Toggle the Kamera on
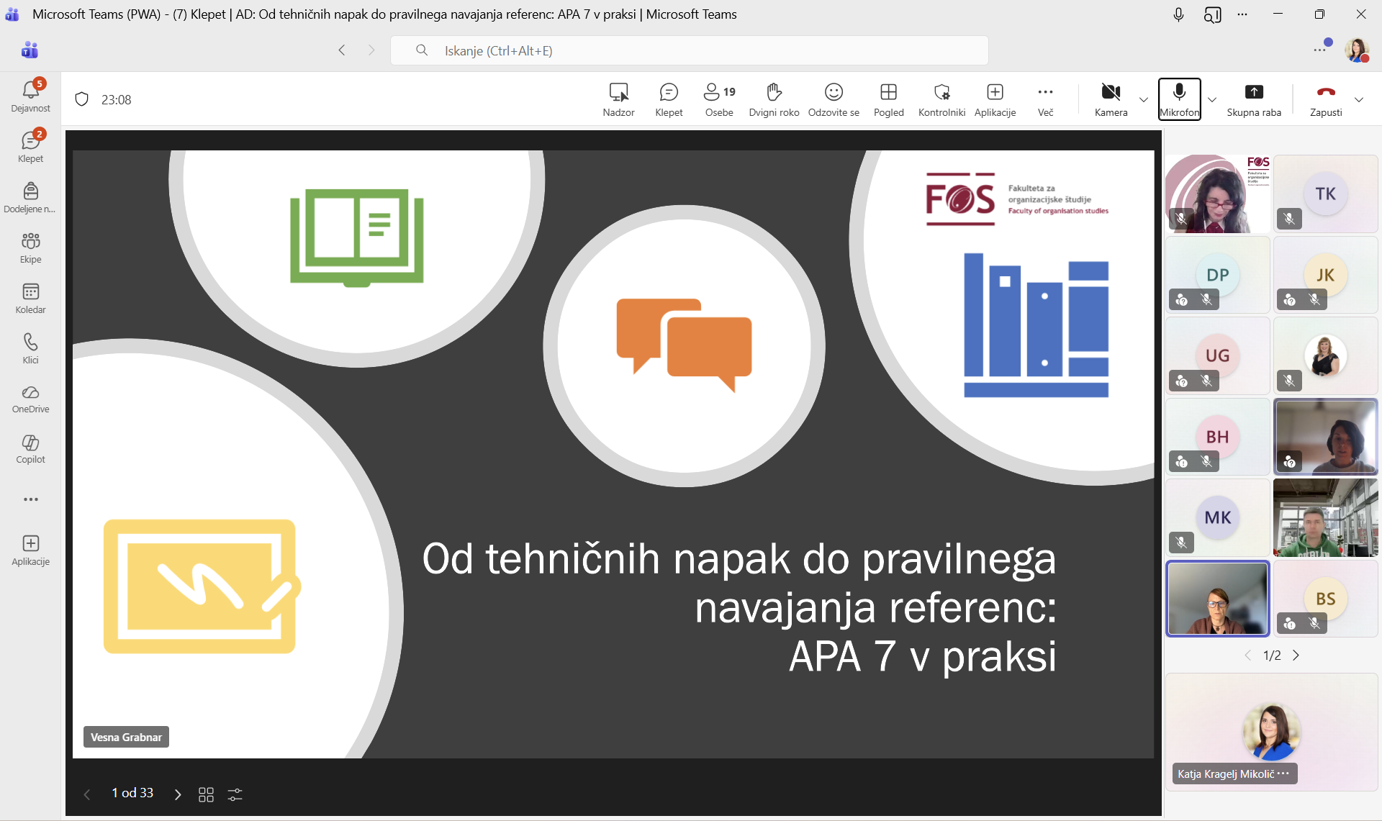The image size is (1382, 821). pos(1111,99)
